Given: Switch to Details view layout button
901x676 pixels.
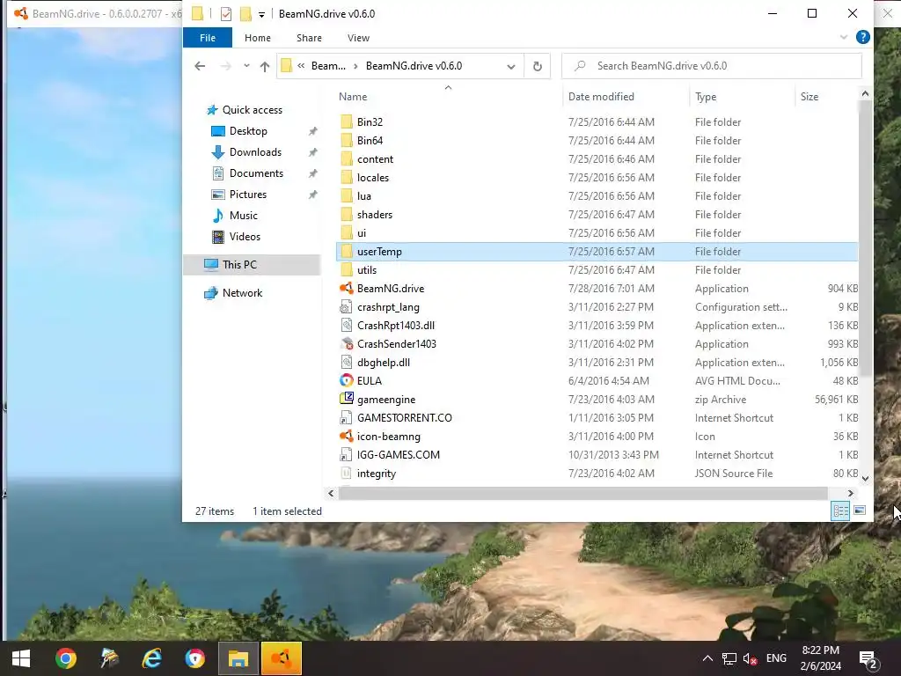Looking at the screenshot, I should click(x=840, y=511).
